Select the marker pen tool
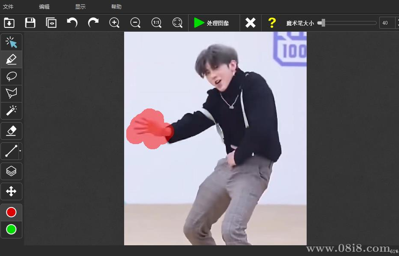The image size is (399, 256). [11, 59]
